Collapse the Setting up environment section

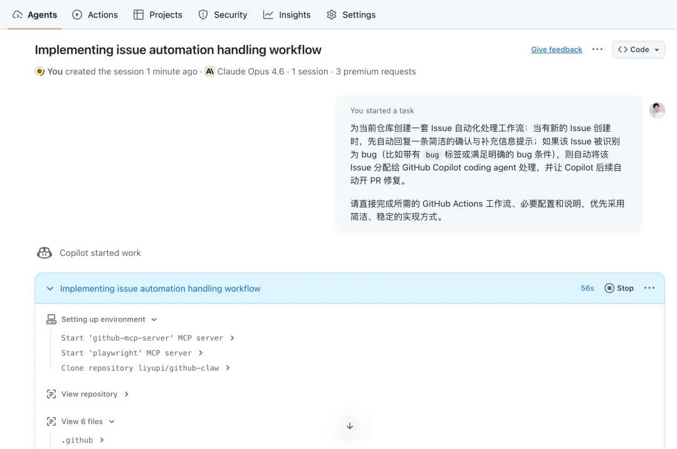click(154, 320)
